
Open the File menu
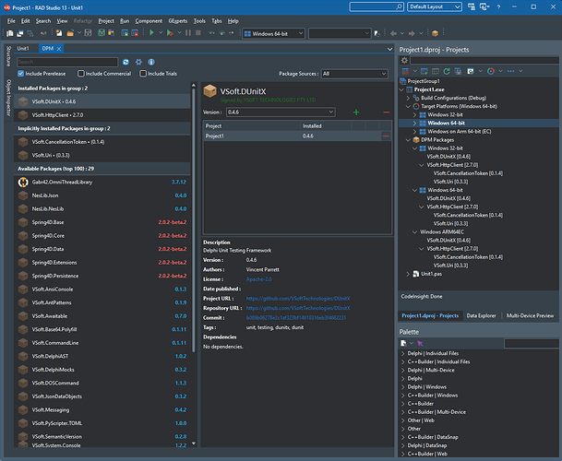point(11,21)
